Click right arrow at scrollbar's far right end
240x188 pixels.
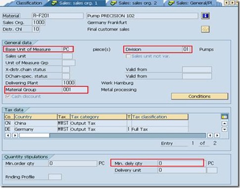(x=217, y=135)
